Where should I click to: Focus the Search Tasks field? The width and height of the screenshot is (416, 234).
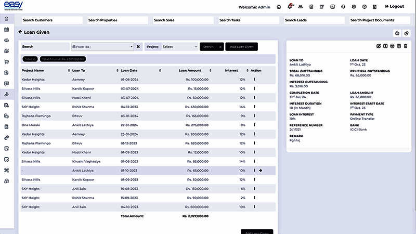click(x=249, y=20)
